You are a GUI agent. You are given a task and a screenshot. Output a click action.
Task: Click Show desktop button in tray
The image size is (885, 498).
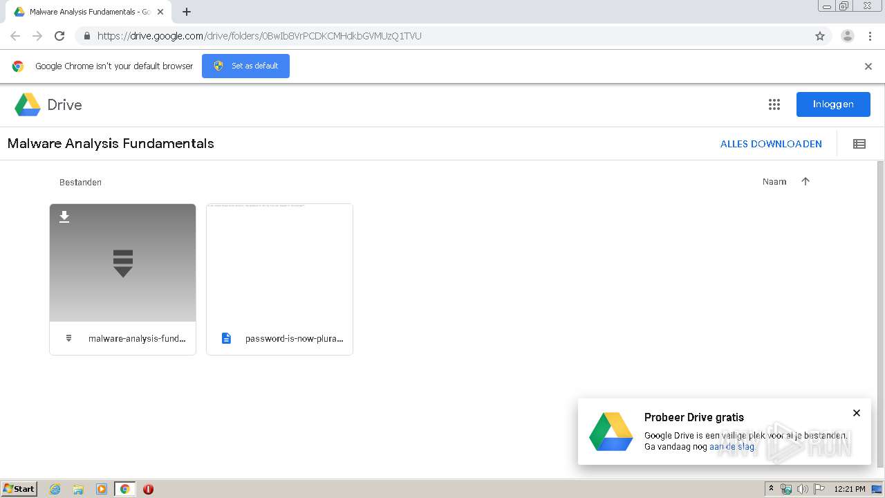pyautogui.click(x=877, y=489)
